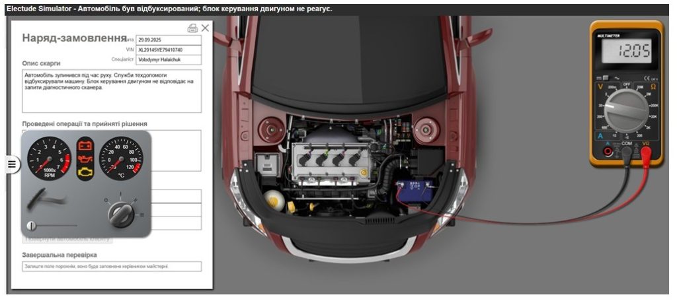Viewport: 677px width, 301px height.
Task: Click the black COM multimeter probe socket
Action: click(626, 151)
